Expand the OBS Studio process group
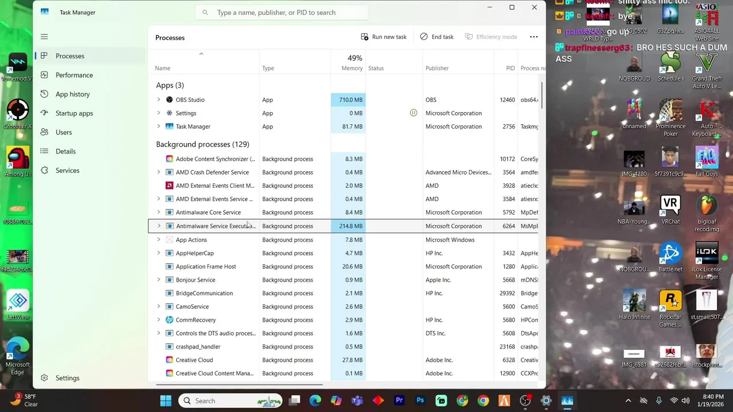 [x=159, y=100]
